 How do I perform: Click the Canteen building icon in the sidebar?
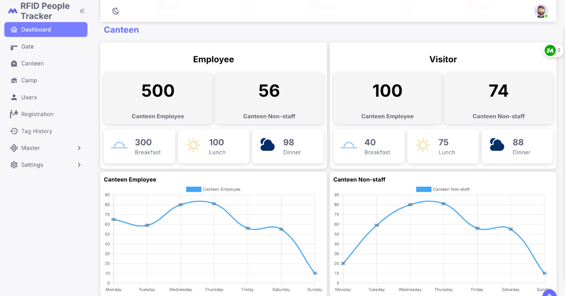click(14, 63)
